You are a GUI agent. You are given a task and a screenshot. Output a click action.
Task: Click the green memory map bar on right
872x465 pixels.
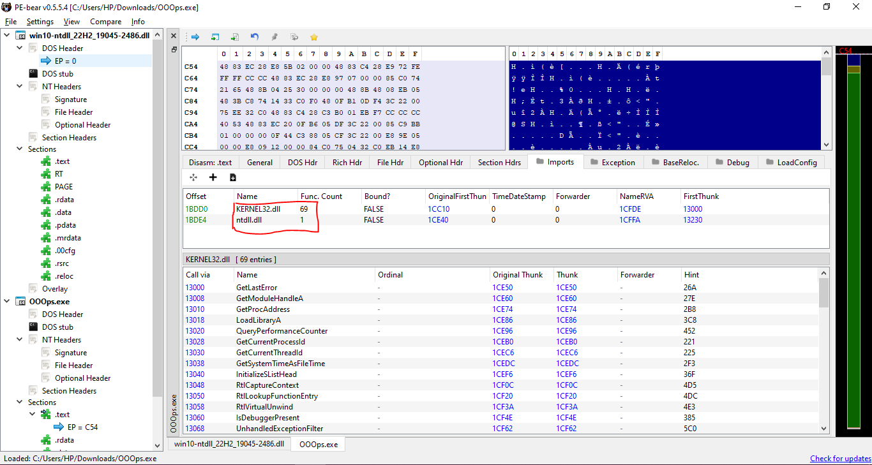click(x=853, y=250)
